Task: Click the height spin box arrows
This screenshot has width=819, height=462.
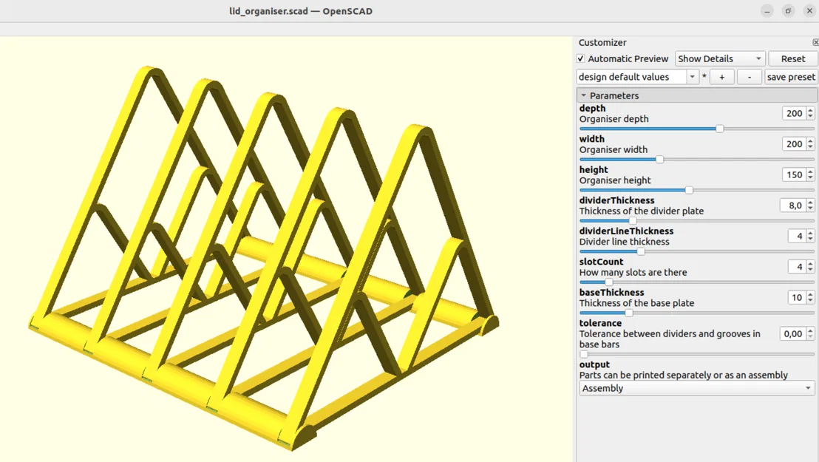Action: (811, 175)
